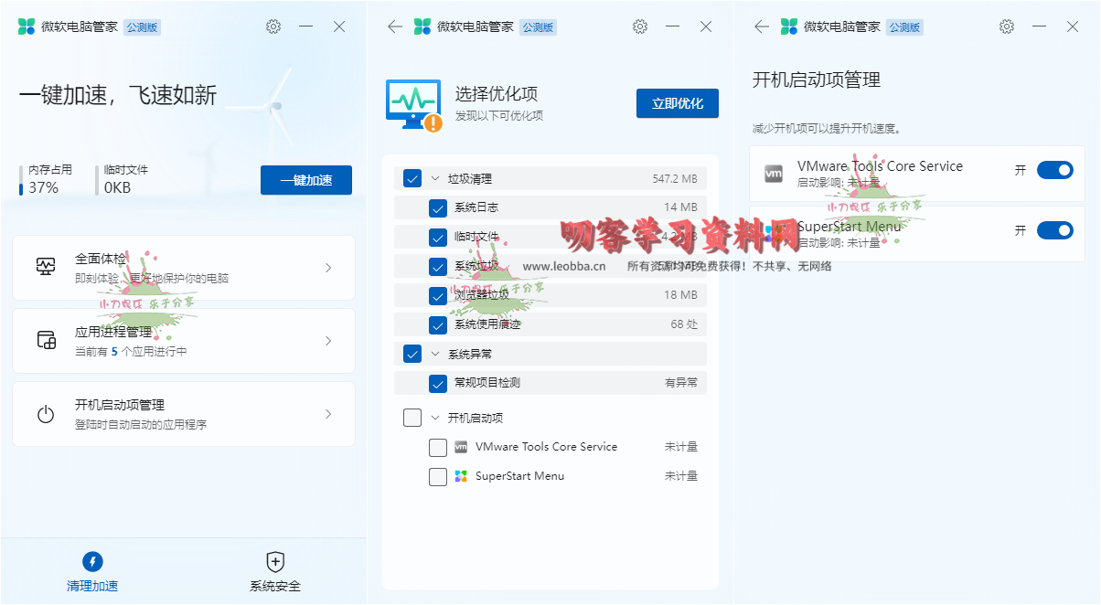The width and height of the screenshot is (1101, 605).
Task: Click the 开机启动项管理 power icon
Action: [x=46, y=415]
